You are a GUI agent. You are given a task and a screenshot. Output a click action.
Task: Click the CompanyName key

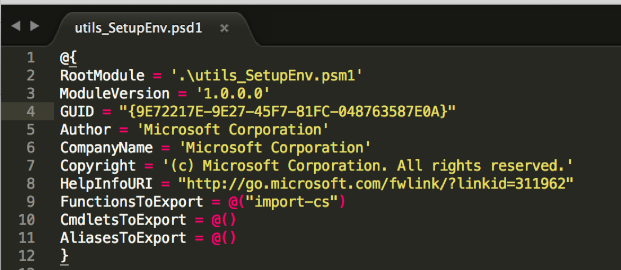(106, 148)
